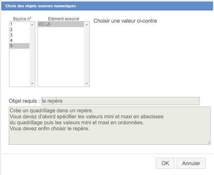The height and width of the screenshot is (175, 214).
Task: Click empty area of Elément associé list
Action: click(x=61, y=56)
